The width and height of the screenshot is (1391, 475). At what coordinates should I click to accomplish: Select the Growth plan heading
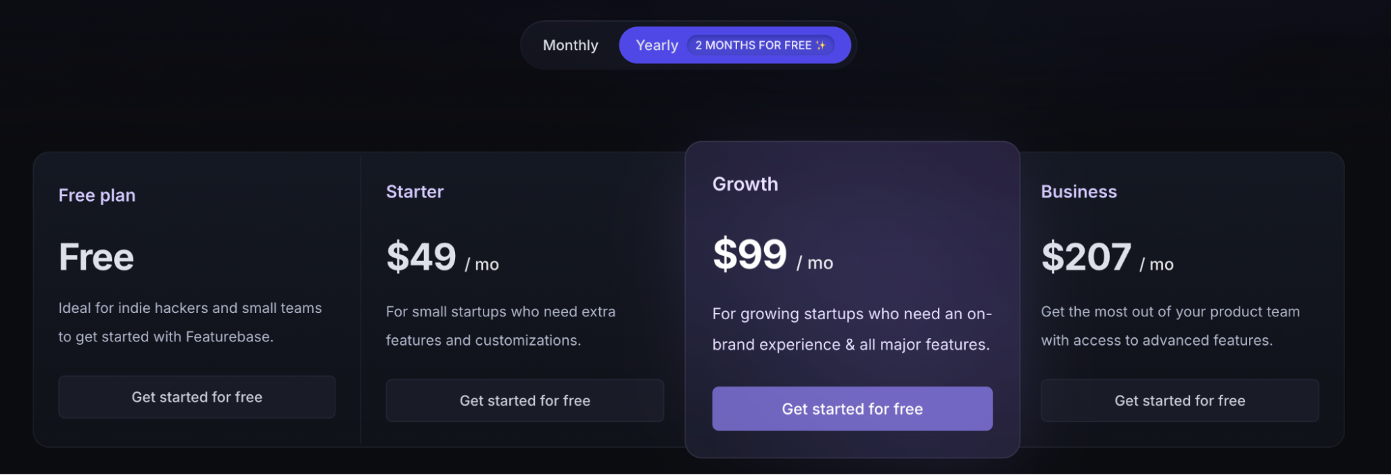coord(745,184)
